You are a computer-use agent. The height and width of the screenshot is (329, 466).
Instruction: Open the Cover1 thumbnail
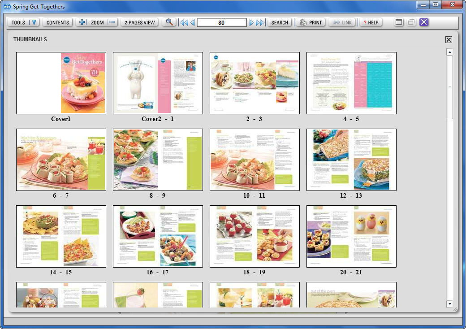[60, 82]
